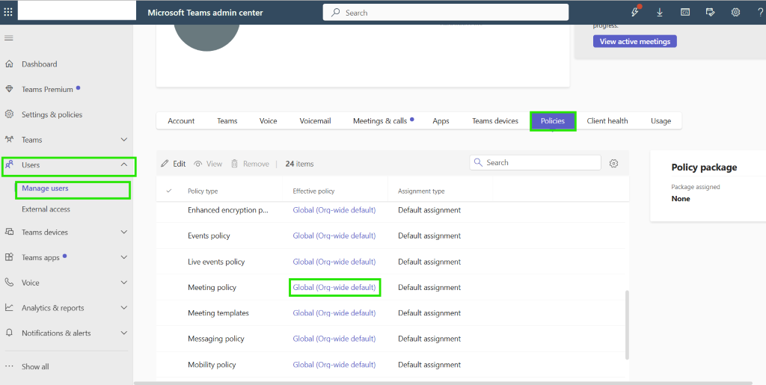Open Messaging policy Global default link

tap(334, 339)
